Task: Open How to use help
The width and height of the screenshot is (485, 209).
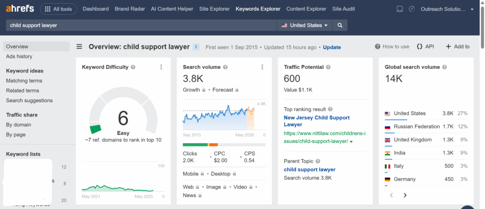Action: click(392, 46)
